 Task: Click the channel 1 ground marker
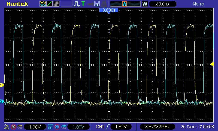2,85
